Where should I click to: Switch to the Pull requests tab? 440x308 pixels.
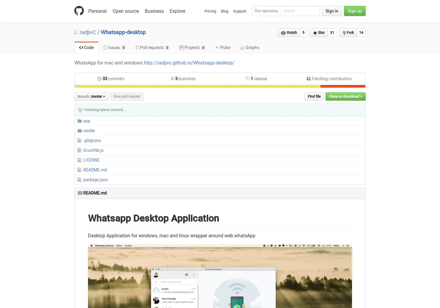[152, 48]
